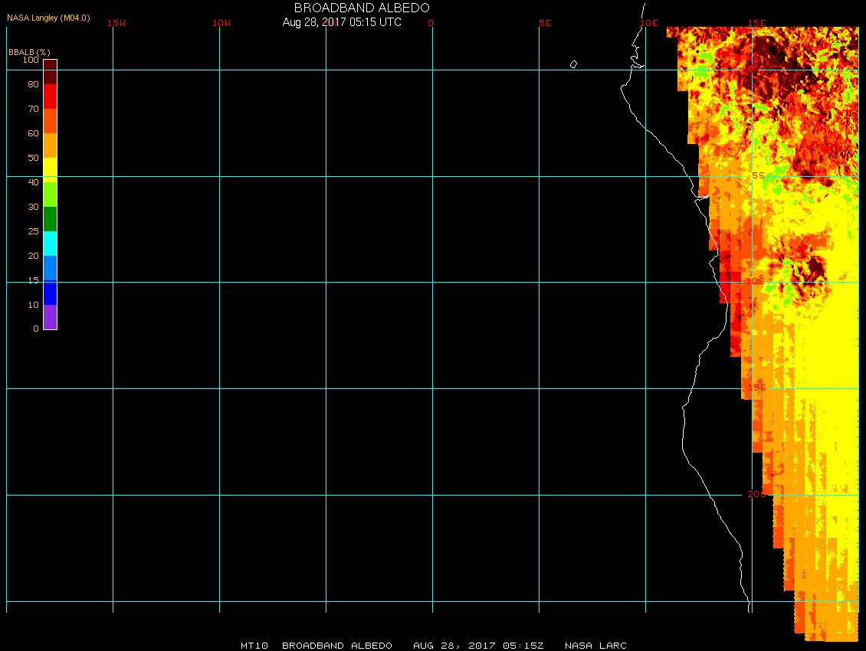This screenshot has width=866, height=651.
Task: Select the Aug 28, 2017 05:15 UTC timestamp
Action: tap(342, 22)
